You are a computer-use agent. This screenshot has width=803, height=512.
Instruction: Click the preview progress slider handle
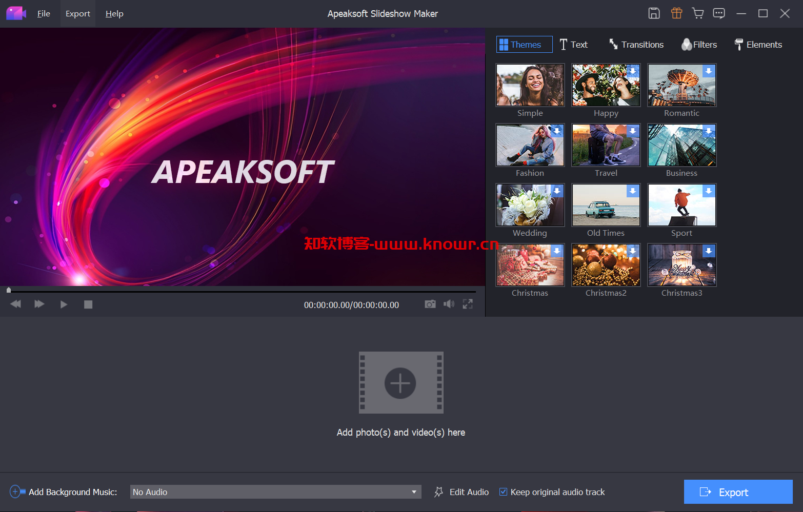coord(9,290)
